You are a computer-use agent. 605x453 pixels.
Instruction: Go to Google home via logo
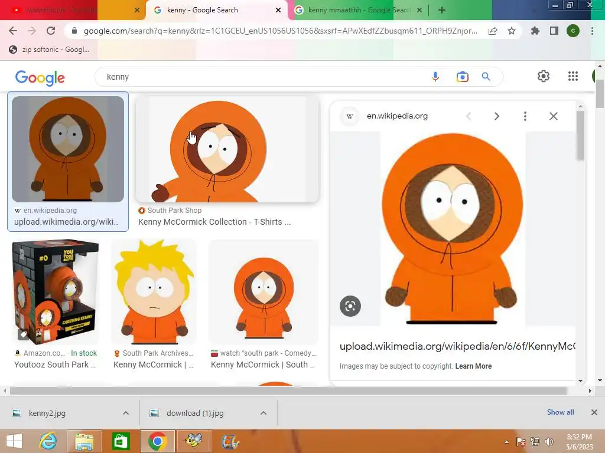[40, 77]
